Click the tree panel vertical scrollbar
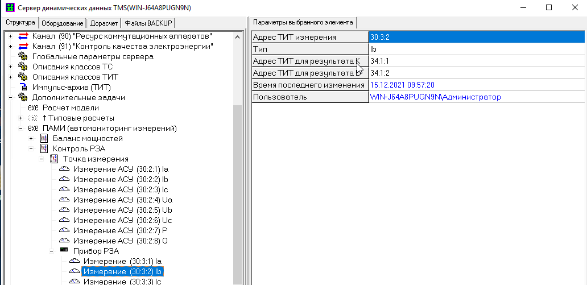 238,171
